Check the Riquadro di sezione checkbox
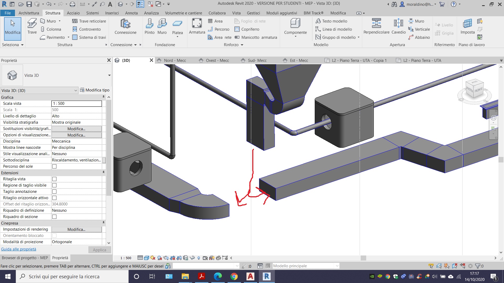Viewport: 504px width, 283px height. pos(54,217)
